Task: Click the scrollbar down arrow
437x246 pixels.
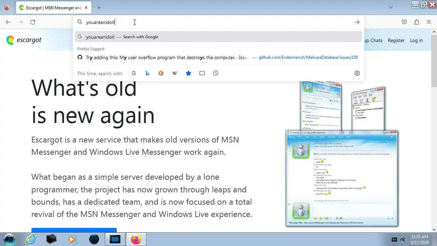Action: pos(434,230)
